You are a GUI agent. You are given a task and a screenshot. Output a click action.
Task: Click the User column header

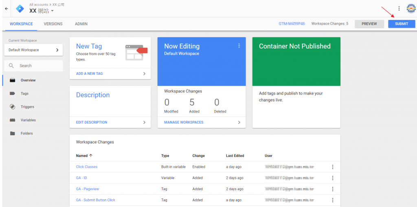pos(268,156)
